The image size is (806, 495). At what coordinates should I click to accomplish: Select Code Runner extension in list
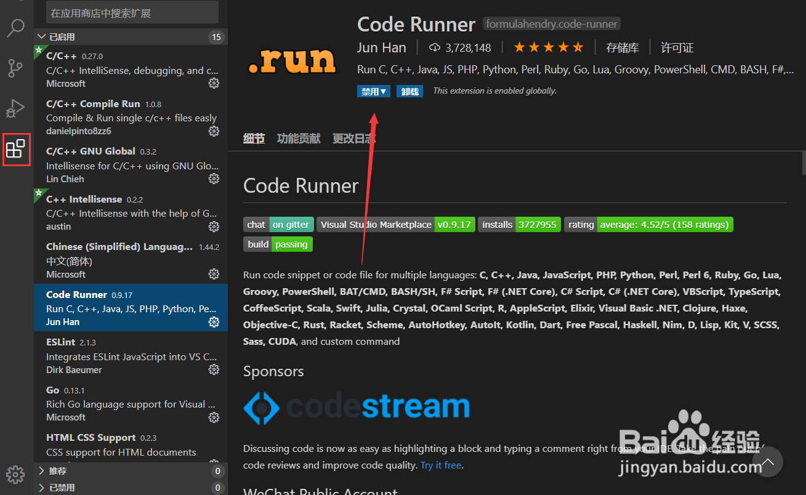pos(131,308)
